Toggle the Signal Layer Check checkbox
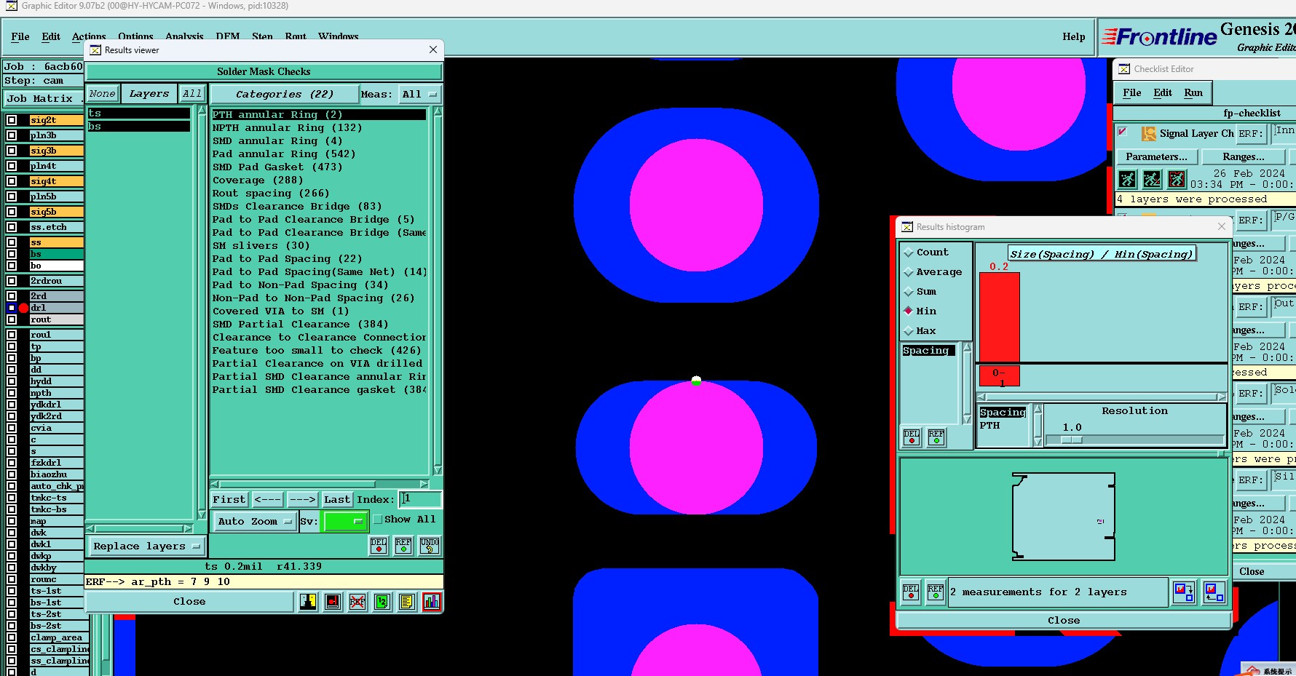Viewport: 1296px width, 676px height. click(1123, 132)
